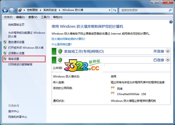Click bench icon next to ChinaNetSNWide 158
This screenshot has width=175, height=125.
[113, 93]
